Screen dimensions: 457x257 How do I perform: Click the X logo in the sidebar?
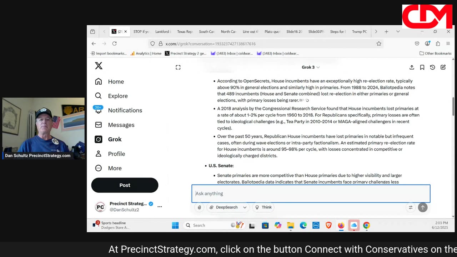pyautogui.click(x=99, y=66)
